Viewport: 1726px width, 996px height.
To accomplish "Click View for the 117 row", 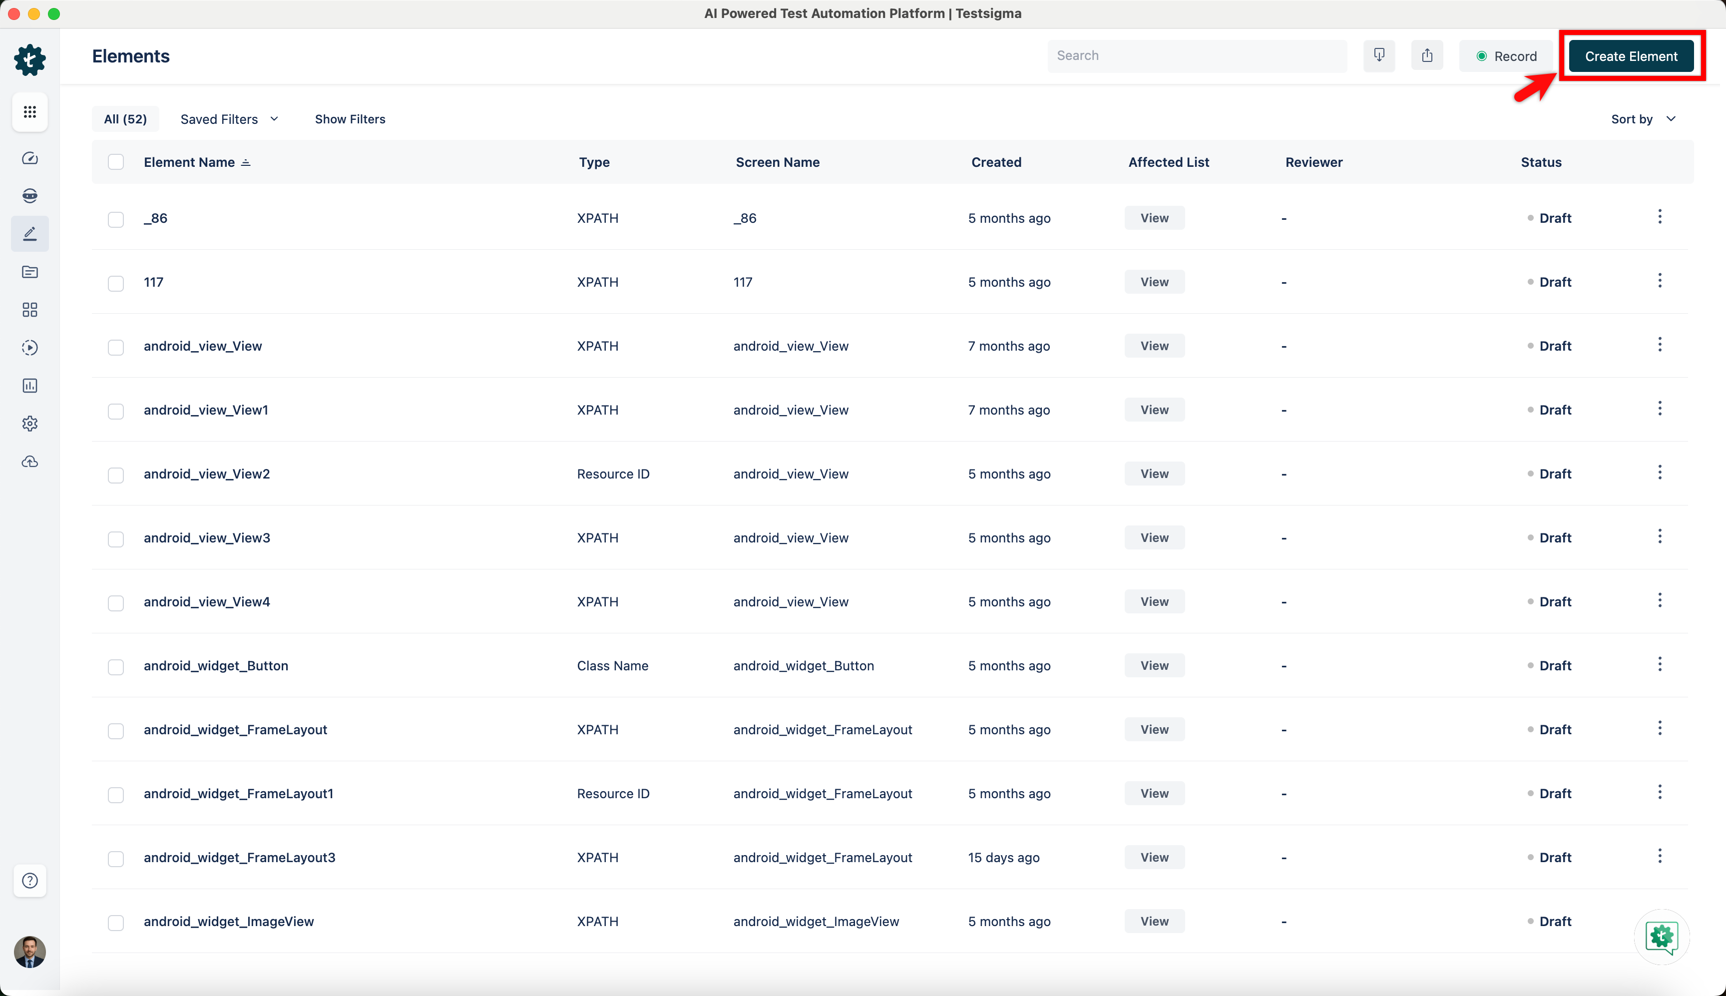I will 1154,282.
